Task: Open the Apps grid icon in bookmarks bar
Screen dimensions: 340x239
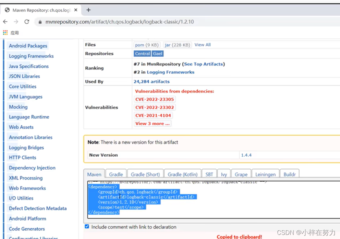Action: point(5,33)
